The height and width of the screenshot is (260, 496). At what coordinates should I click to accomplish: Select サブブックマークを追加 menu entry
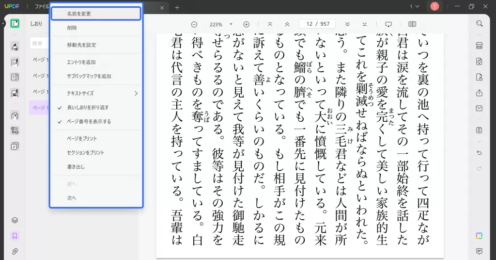(x=96, y=76)
